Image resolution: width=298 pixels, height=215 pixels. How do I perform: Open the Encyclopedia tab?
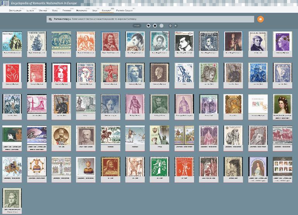click(x=15, y=10)
